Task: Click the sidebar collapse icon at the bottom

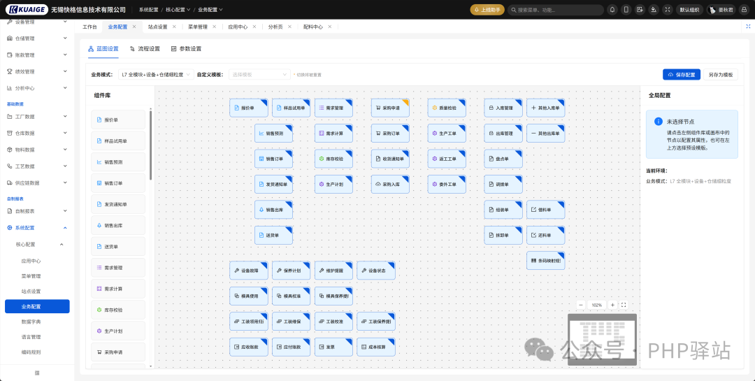Action: (x=37, y=373)
